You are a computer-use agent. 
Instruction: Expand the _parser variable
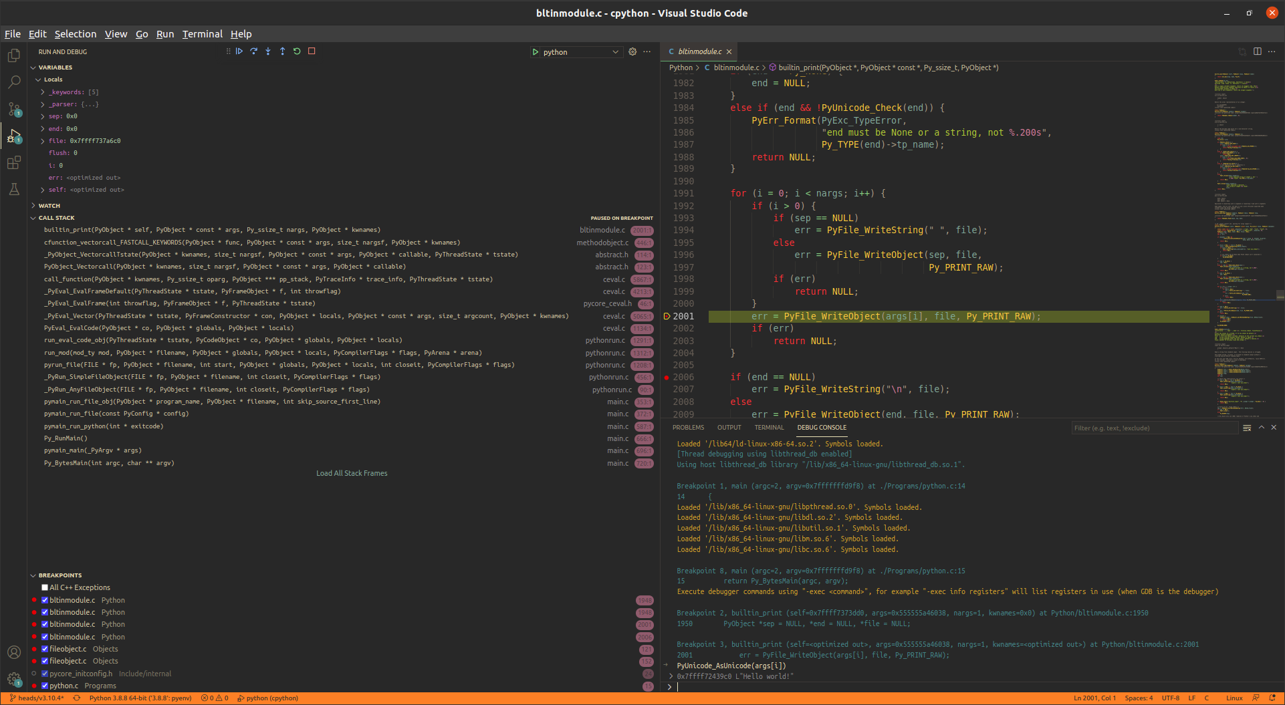pyautogui.click(x=43, y=104)
